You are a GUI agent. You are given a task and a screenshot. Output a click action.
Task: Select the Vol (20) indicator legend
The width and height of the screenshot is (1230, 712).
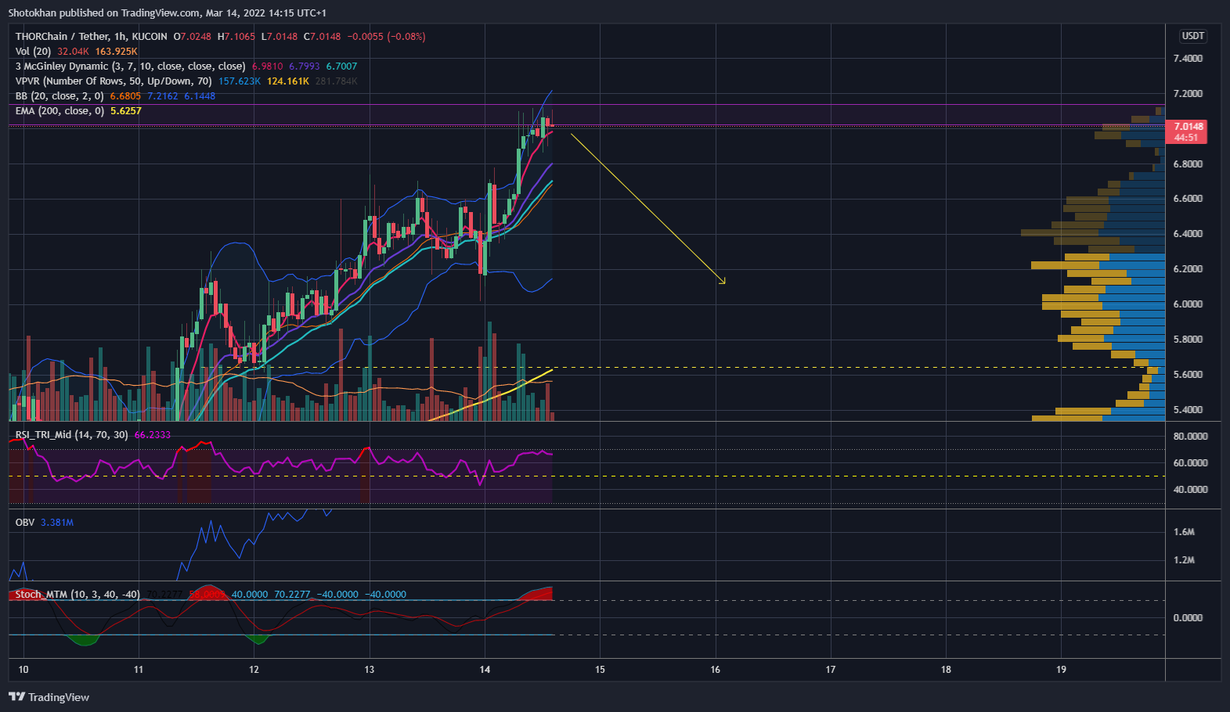tap(33, 52)
